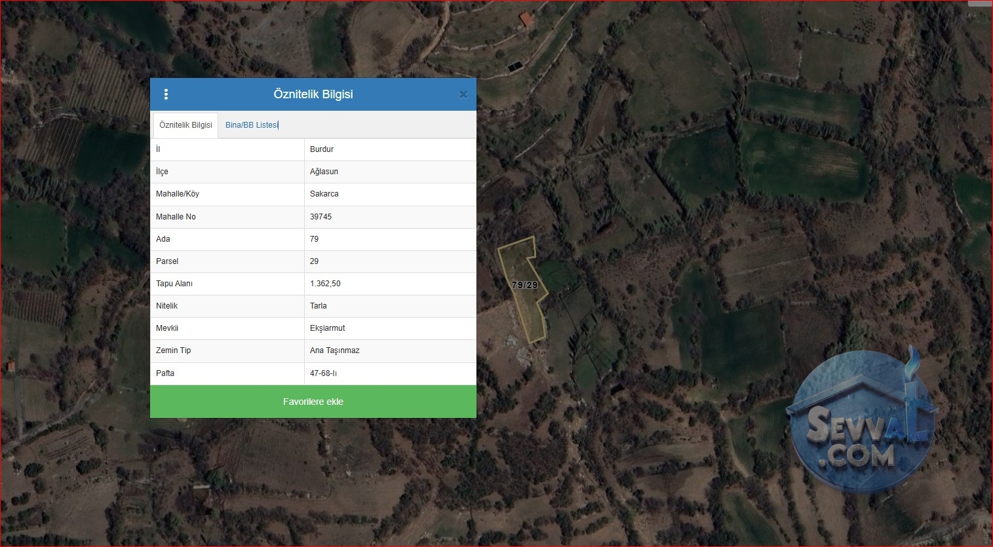Close the Öznitelik Bilgisi dialog
This screenshot has width=993, height=547.
click(x=463, y=94)
